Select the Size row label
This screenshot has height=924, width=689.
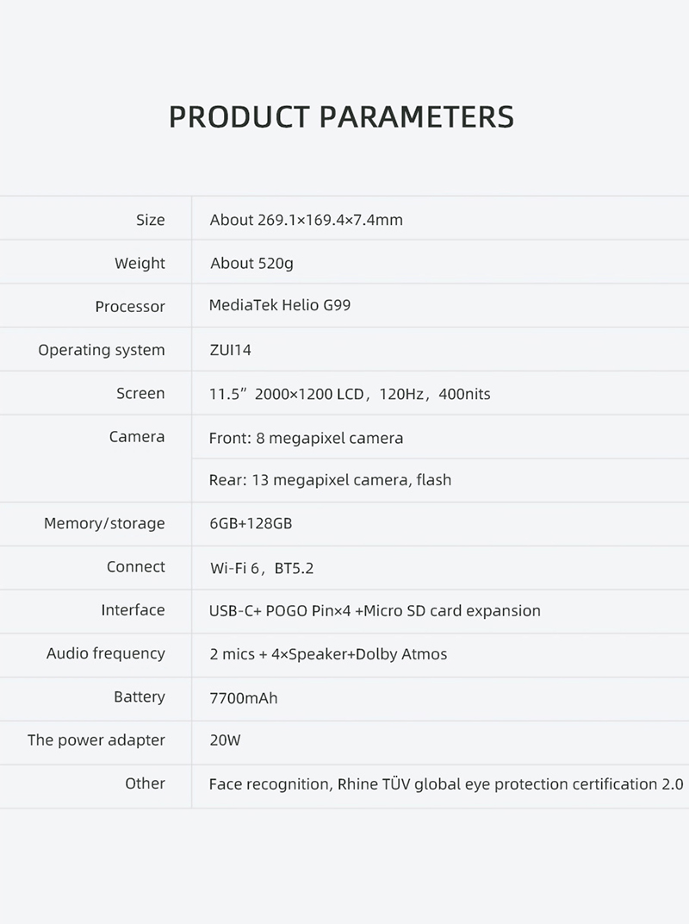point(150,220)
